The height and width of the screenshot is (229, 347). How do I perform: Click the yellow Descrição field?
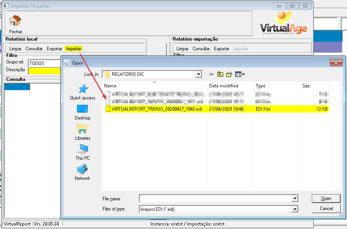point(44,71)
